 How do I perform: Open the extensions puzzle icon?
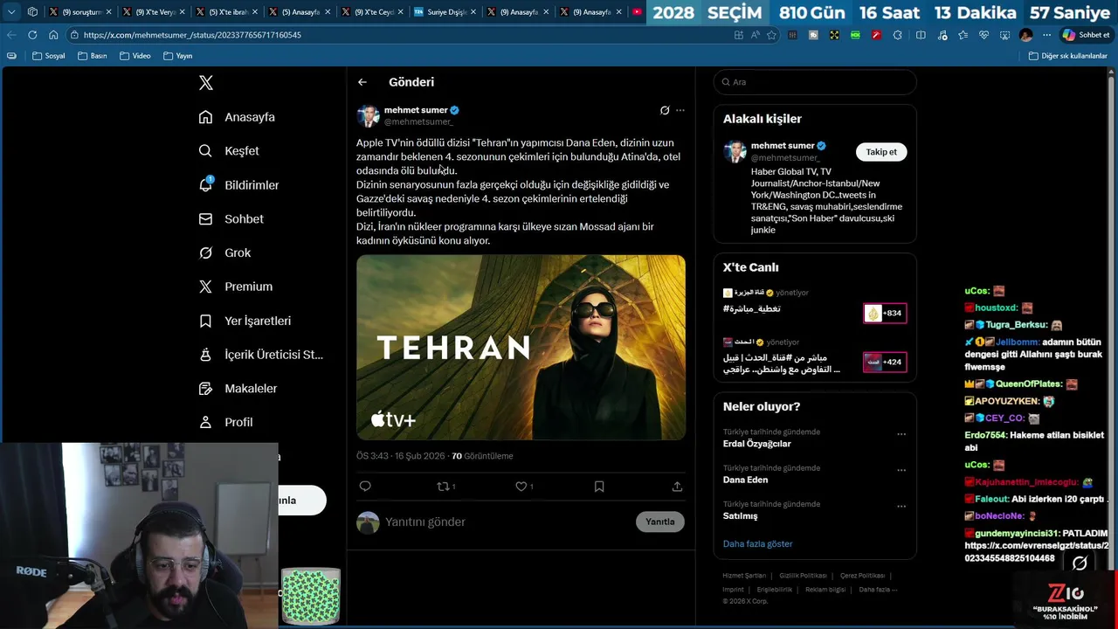[x=897, y=35]
